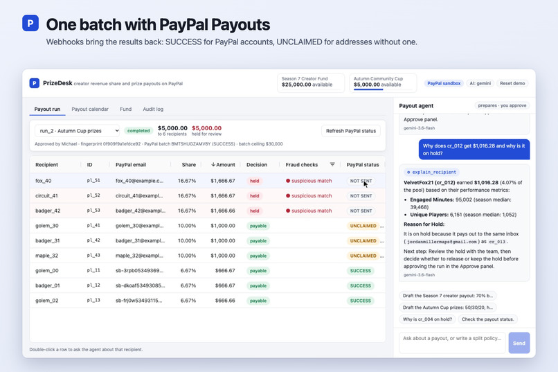Choose 'Why is cr_004 on hold?' suggestion
Viewport: 558px width, 372px height.
click(x=427, y=319)
